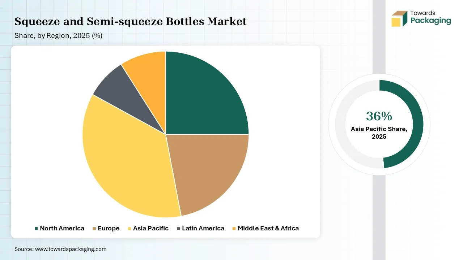The image size is (463, 260).
Task: Click the Asia Pacific legend color square
Action: point(129,229)
